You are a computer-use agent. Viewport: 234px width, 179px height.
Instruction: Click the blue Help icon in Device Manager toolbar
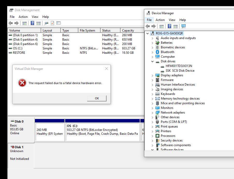(169, 26)
